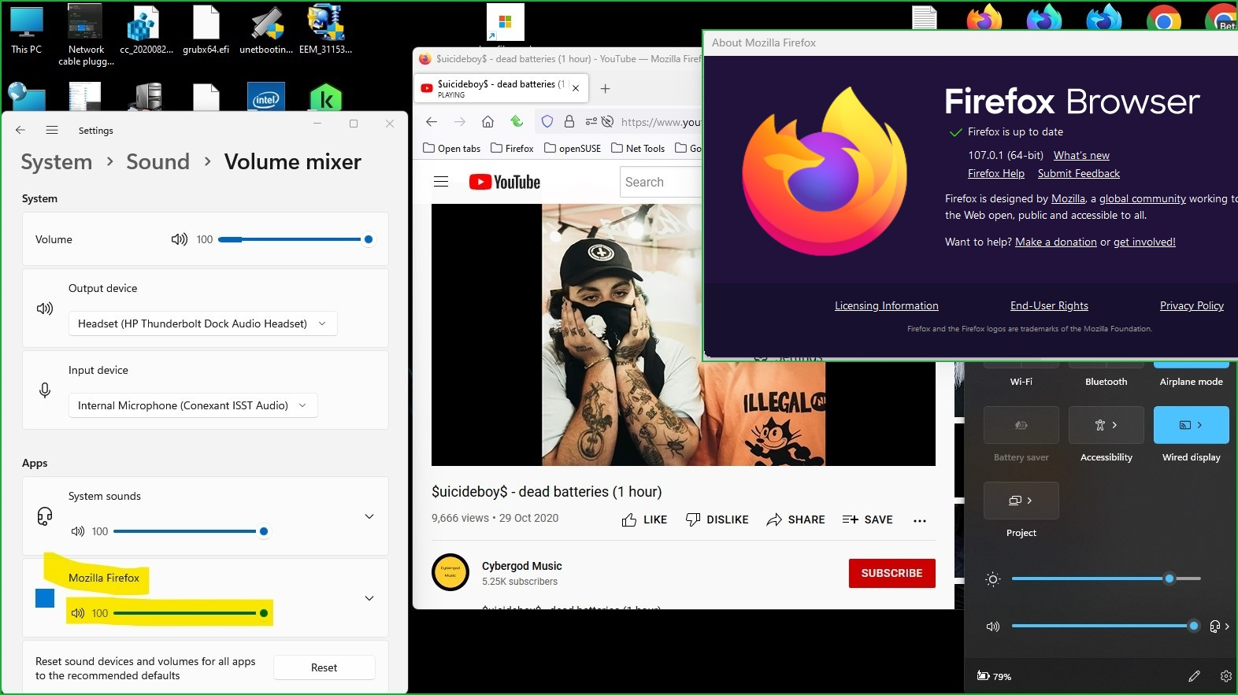Go to Firefox home page button

488,121
